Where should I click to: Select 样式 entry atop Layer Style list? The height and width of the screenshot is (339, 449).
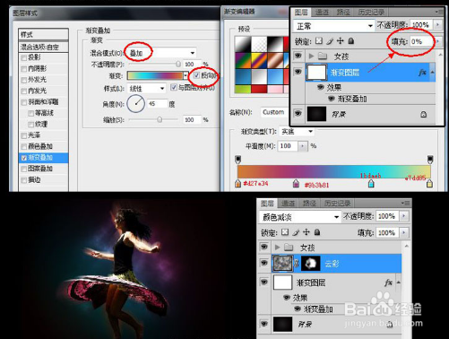point(44,35)
